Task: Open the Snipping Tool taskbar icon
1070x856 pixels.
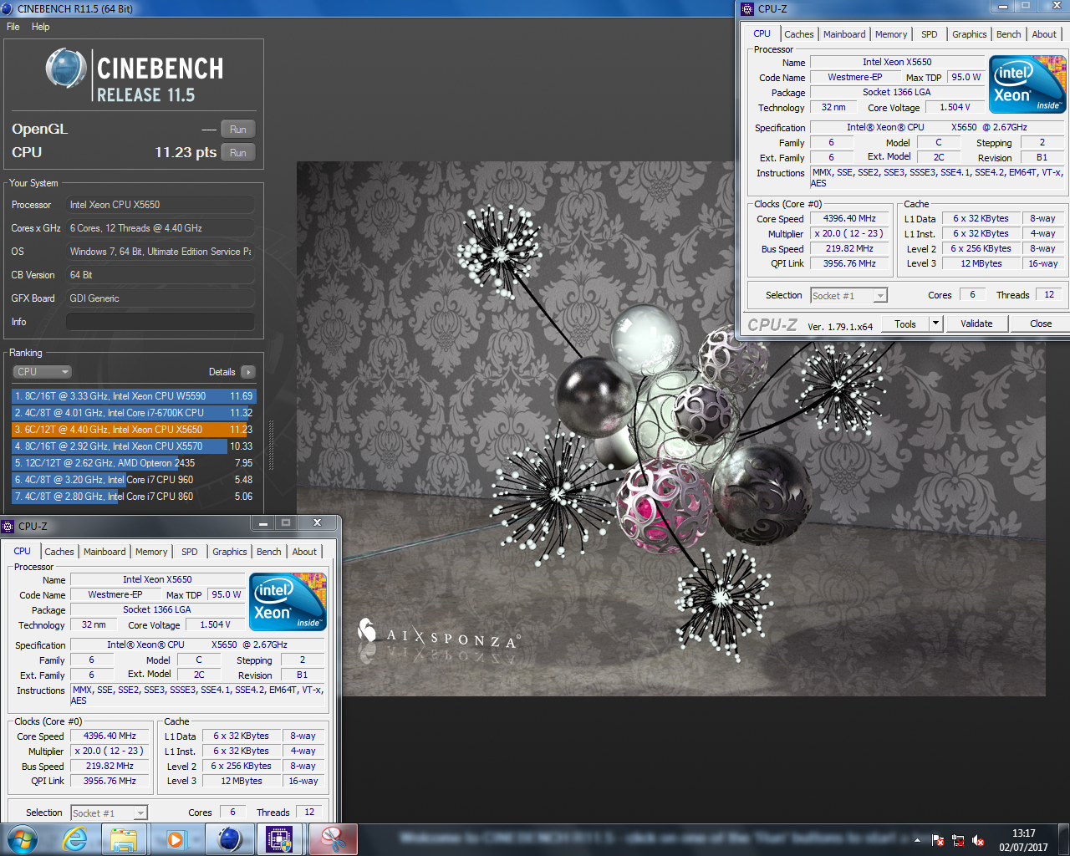Action: [333, 838]
